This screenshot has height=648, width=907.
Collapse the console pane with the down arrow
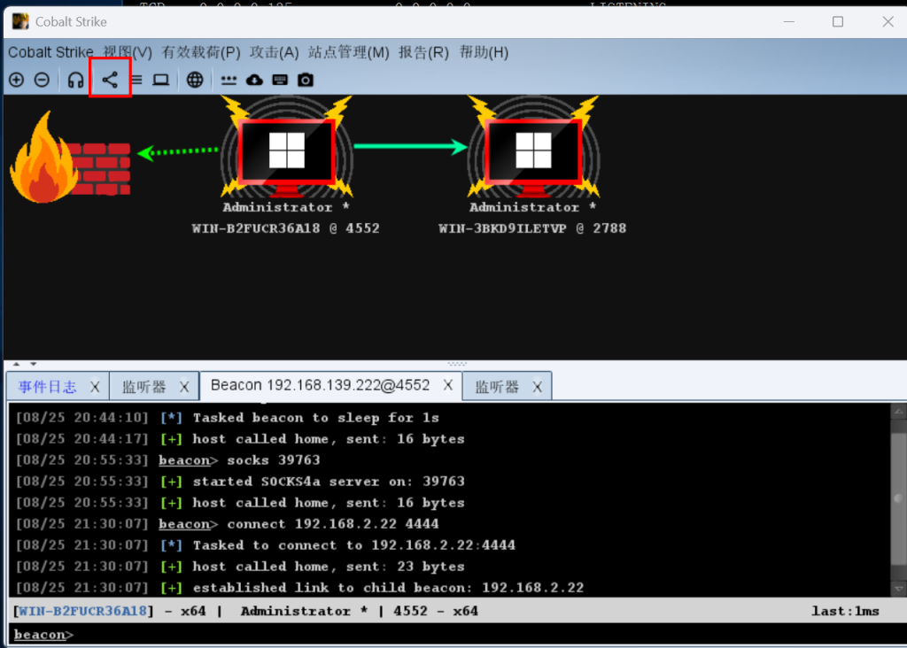33,364
